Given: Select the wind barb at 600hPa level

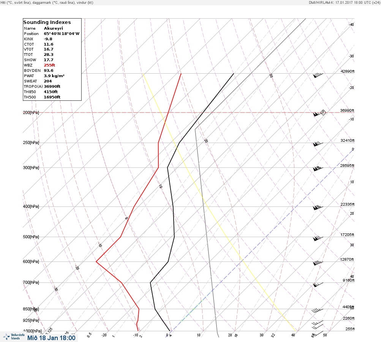Looking at the screenshot, I should tap(318, 263).
